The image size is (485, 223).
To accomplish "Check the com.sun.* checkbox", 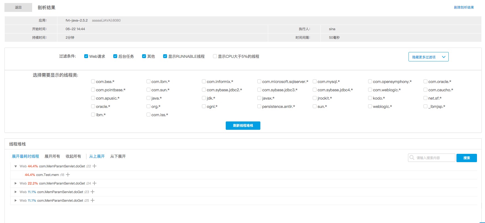I will click(148, 90).
